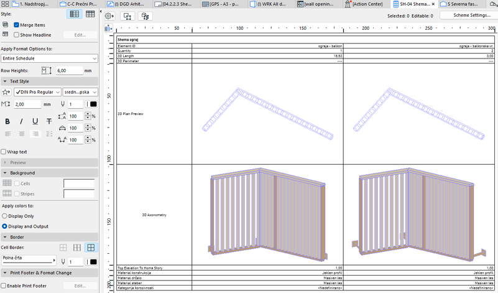Click the black border pen color swatch
The height and width of the screenshot is (293, 498).
click(91, 262)
